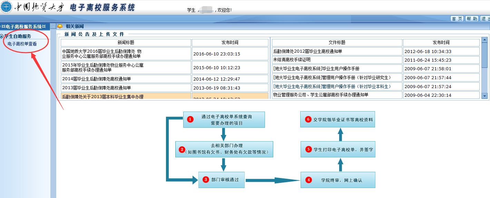The height and width of the screenshot is (198, 490).
Task: Click the 退出 logout button
Action: pos(485,19)
